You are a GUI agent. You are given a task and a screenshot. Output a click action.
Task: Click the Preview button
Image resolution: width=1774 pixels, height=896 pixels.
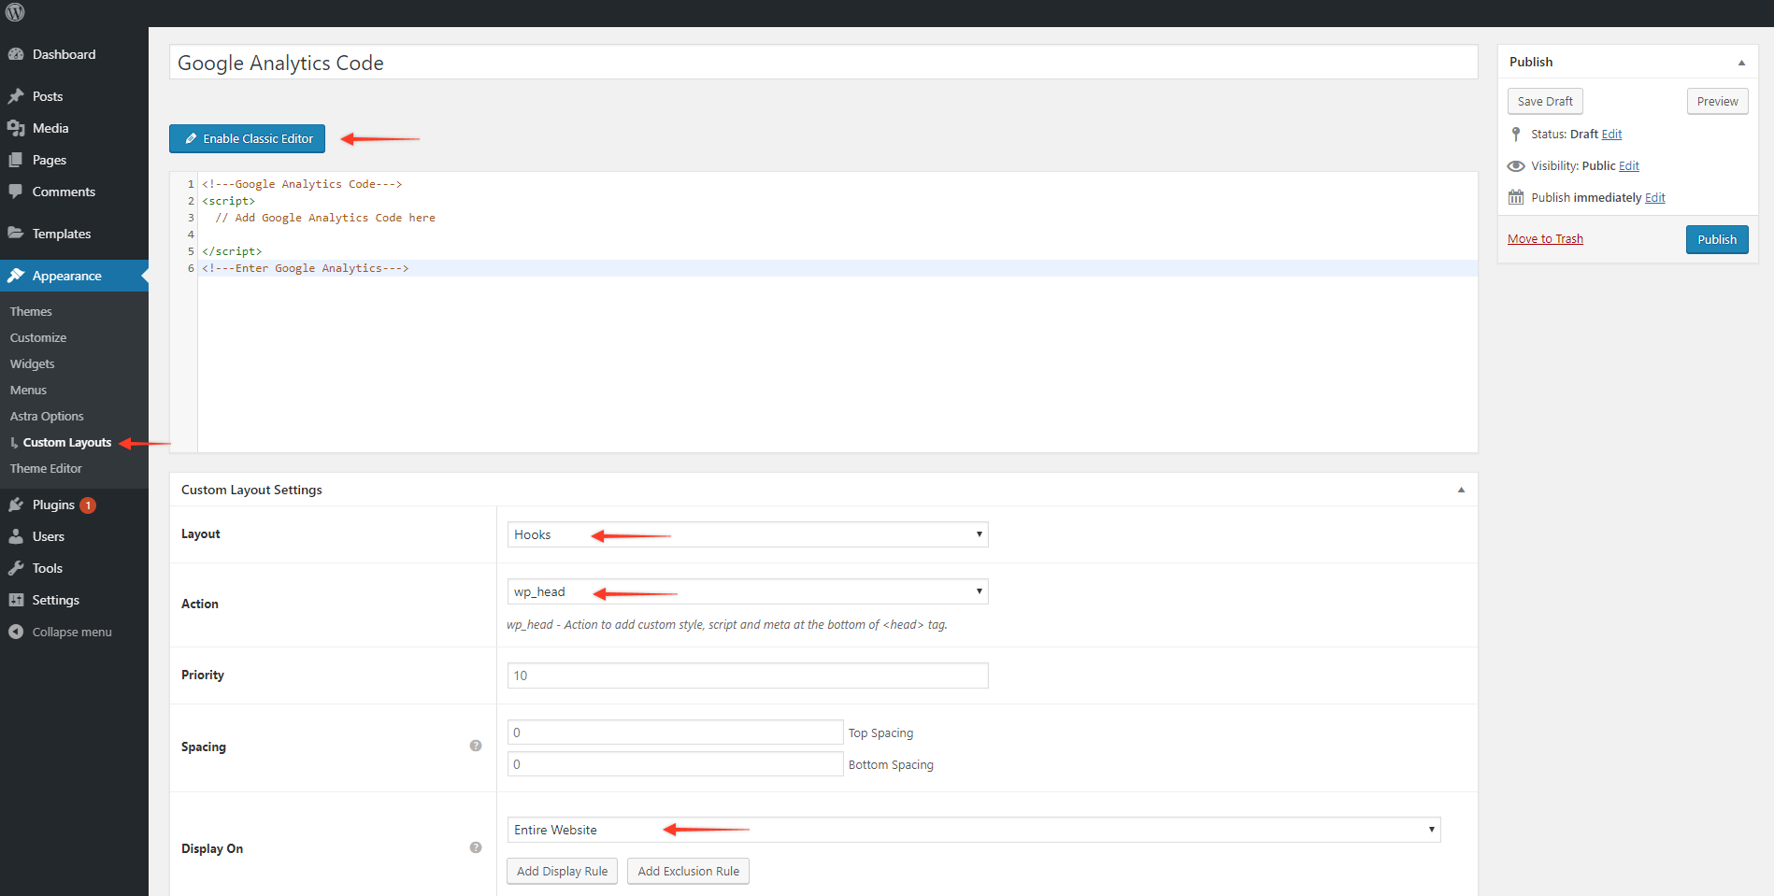[x=1717, y=101]
